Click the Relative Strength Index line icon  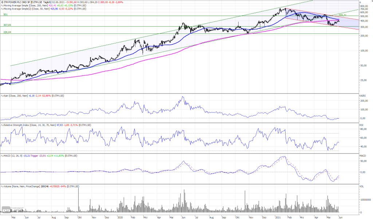2,125
